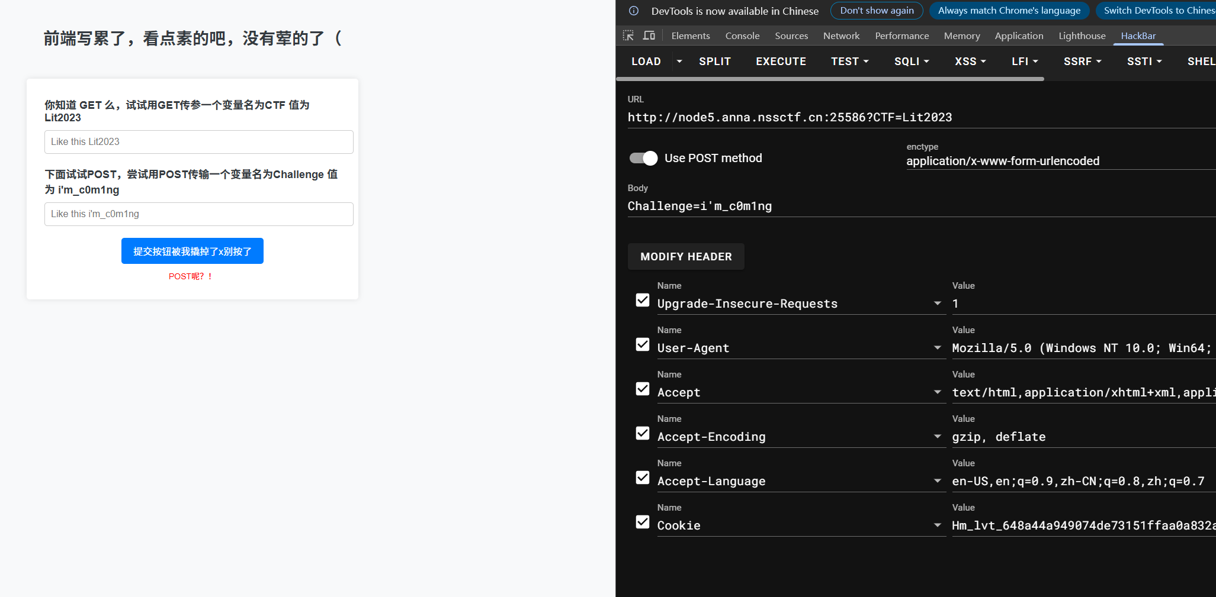This screenshot has height=597, width=1216.
Task: Click the DevTools info notification icon
Action: point(634,11)
